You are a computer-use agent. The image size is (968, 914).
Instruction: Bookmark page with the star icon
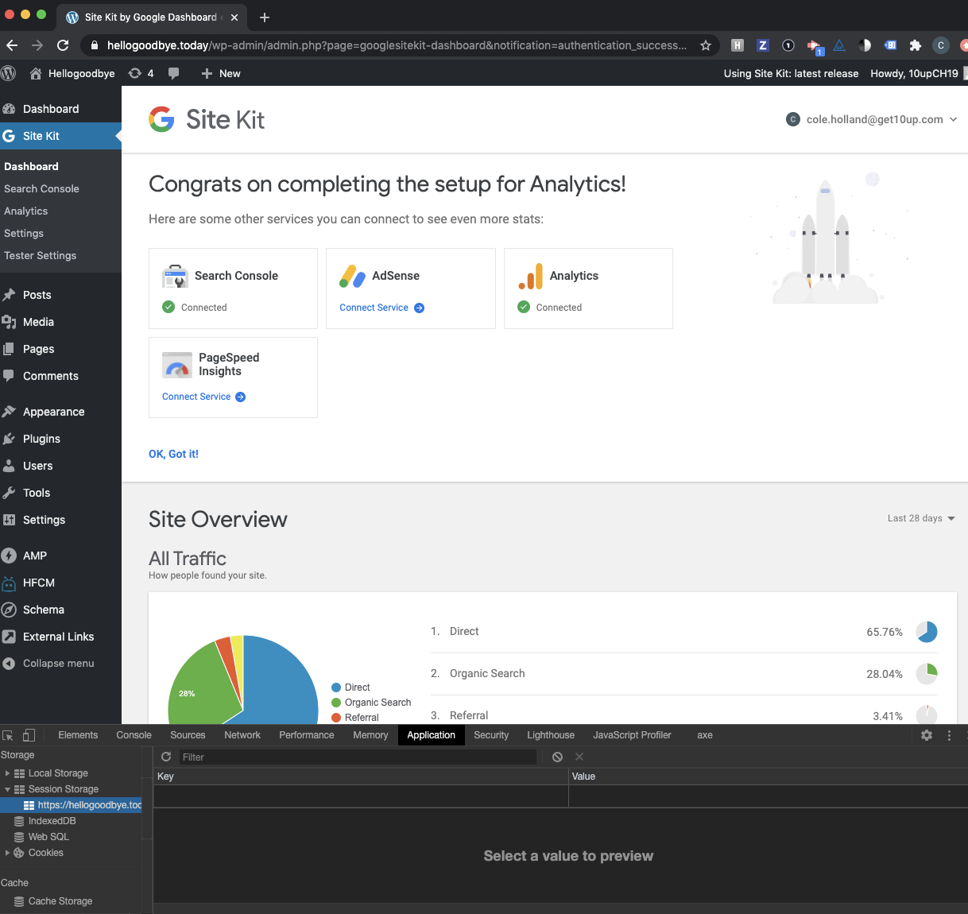pos(705,45)
